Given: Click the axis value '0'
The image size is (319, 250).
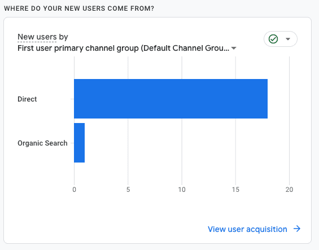Looking at the screenshot, I should (75, 190).
